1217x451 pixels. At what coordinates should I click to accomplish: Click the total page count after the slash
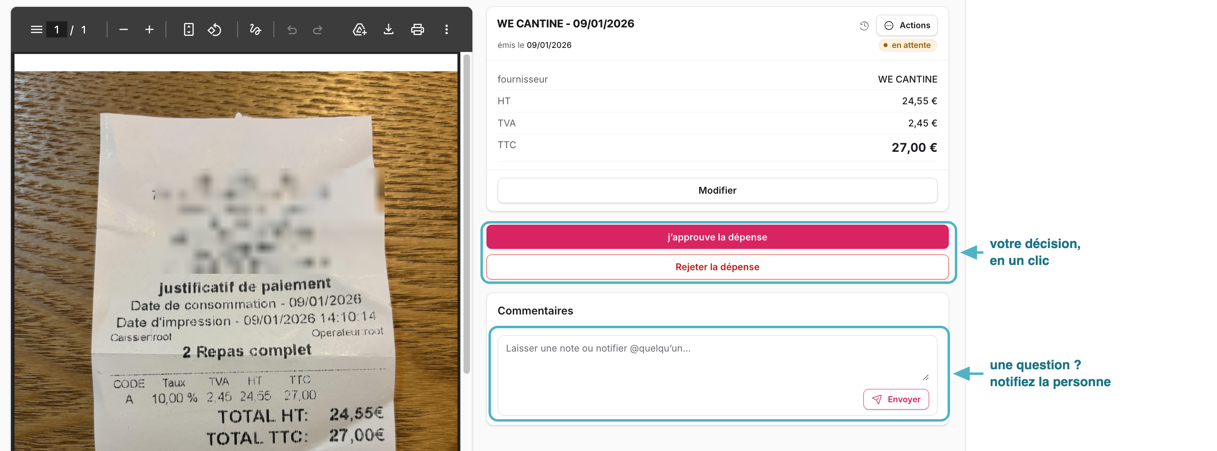click(84, 30)
